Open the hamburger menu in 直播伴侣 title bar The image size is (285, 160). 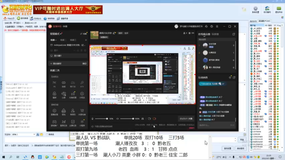(217, 26)
